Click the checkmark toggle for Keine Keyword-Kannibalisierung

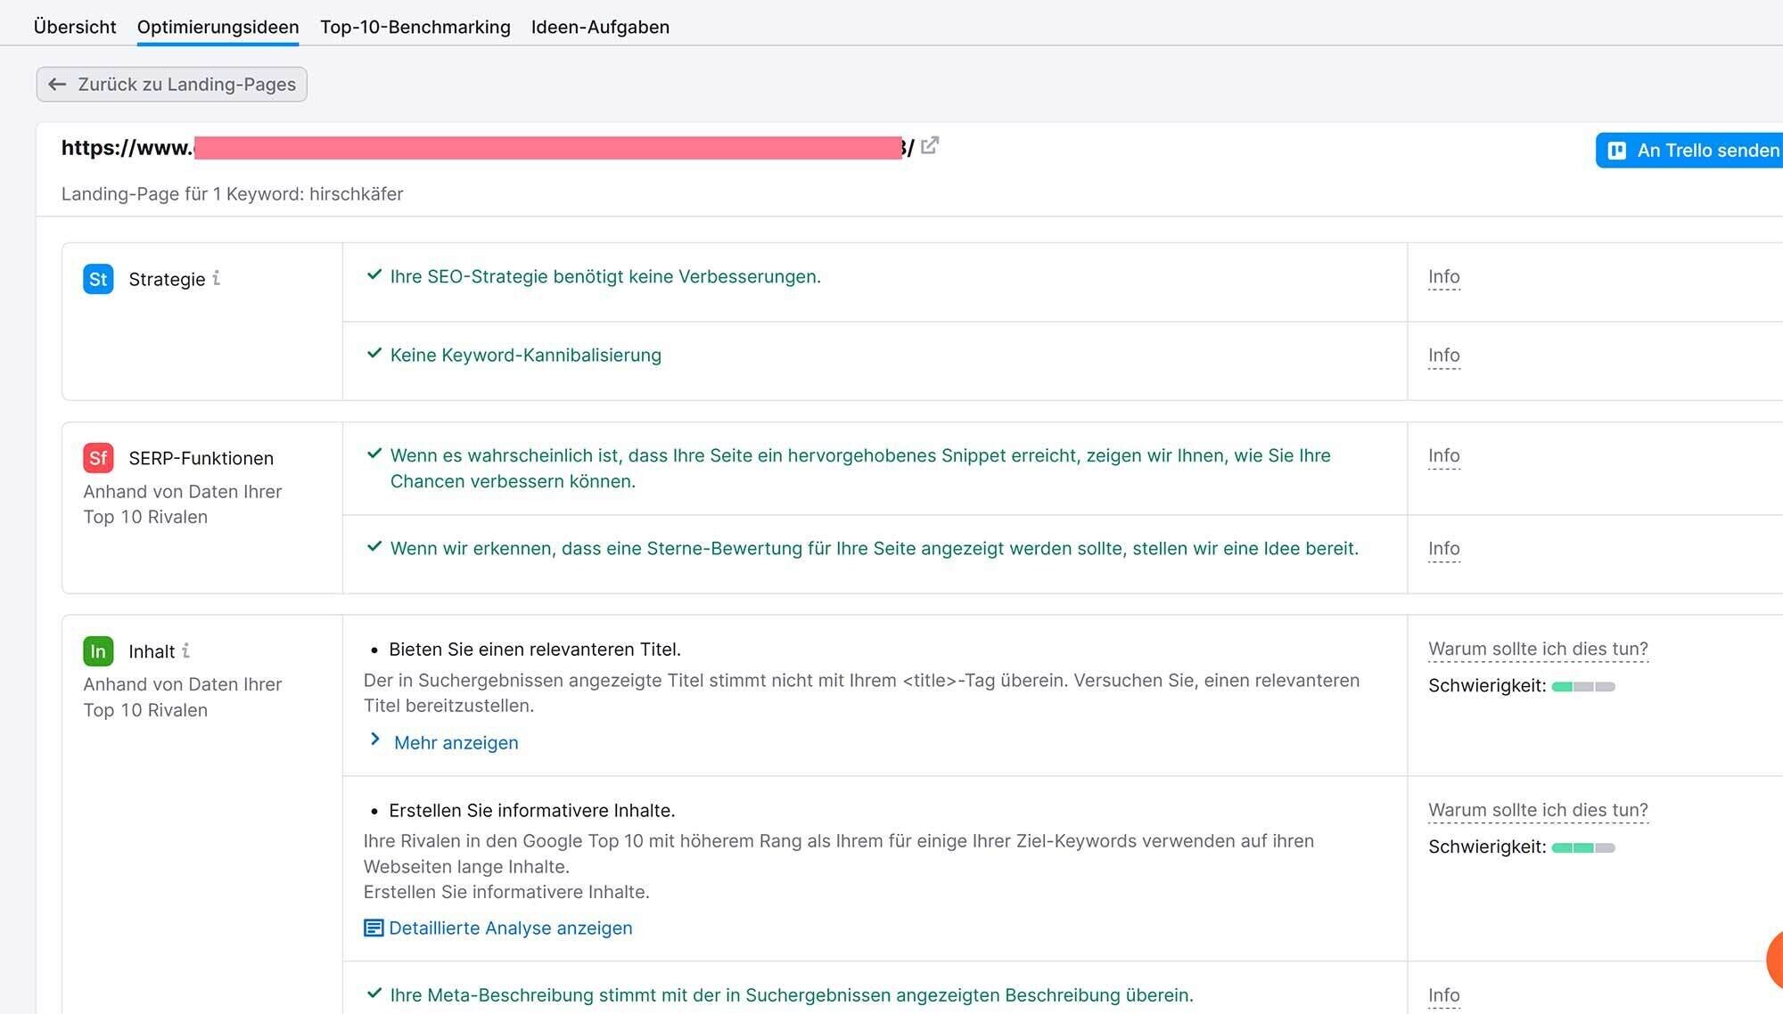tap(374, 354)
